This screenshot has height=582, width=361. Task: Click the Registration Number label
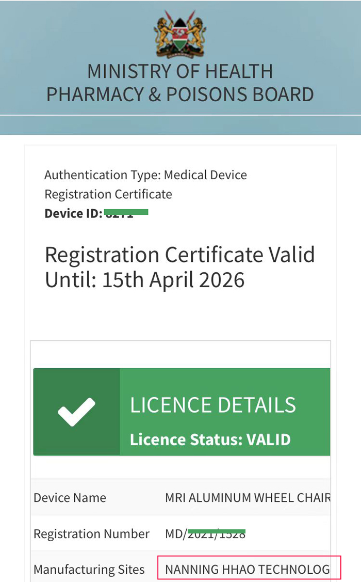[x=92, y=534]
